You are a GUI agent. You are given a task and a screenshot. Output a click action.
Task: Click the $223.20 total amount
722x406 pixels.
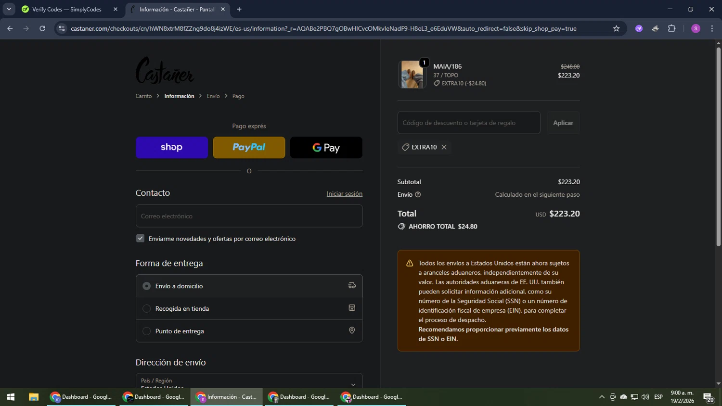[x=565, y=214]
